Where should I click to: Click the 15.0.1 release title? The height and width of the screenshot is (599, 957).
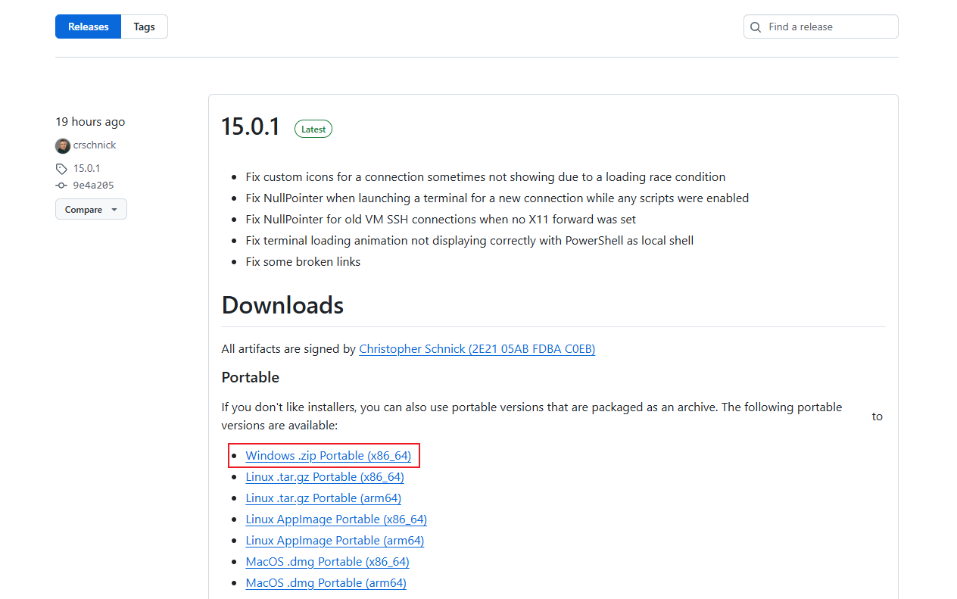(x=251, y=127)
